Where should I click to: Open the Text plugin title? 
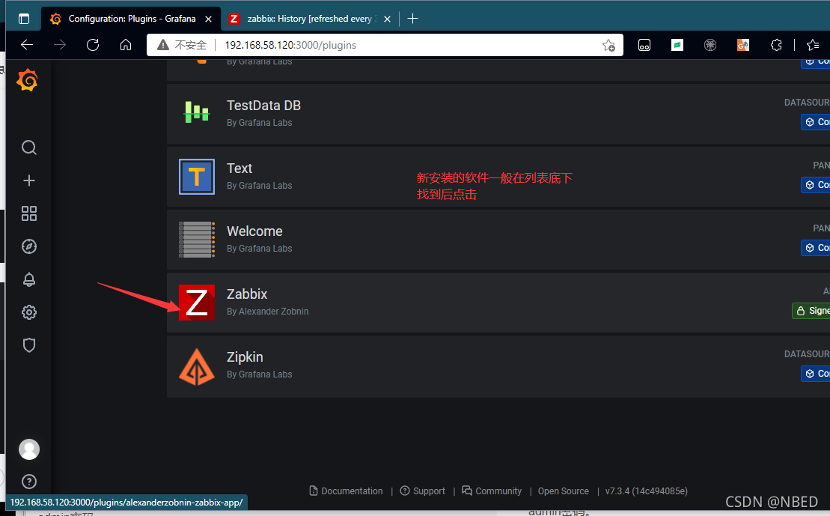point(239,169)
